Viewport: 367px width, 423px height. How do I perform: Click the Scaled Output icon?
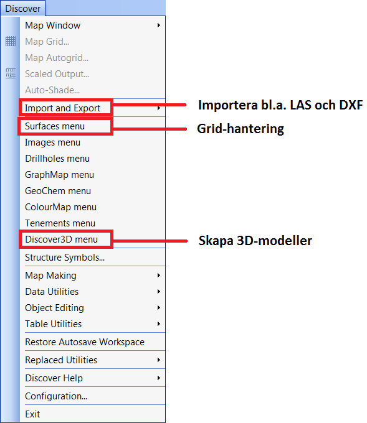tap(11, 73)
